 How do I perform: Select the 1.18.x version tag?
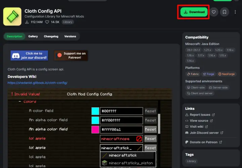[190, 55]
